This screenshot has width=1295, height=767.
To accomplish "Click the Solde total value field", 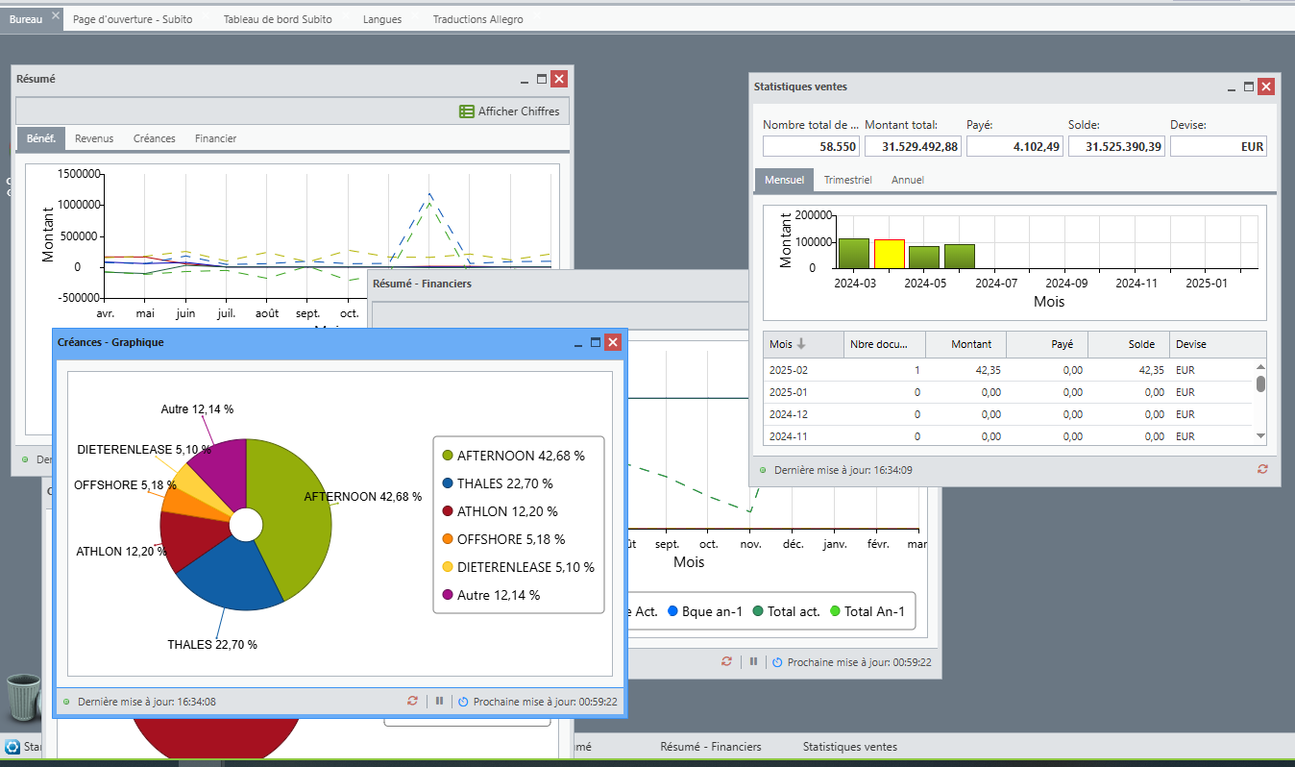I will point(1116,146).
